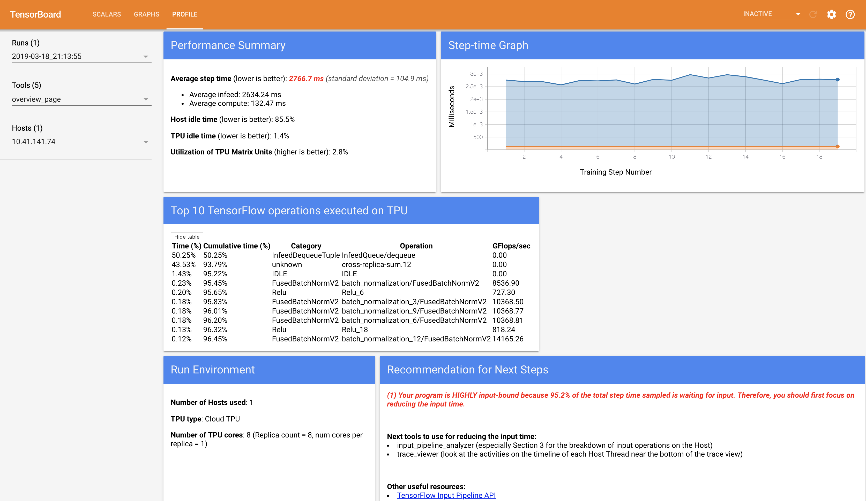Click the cross-replica-sum.12 operation row
This screenshot has width=866, height=501.
tap(376, 264)
